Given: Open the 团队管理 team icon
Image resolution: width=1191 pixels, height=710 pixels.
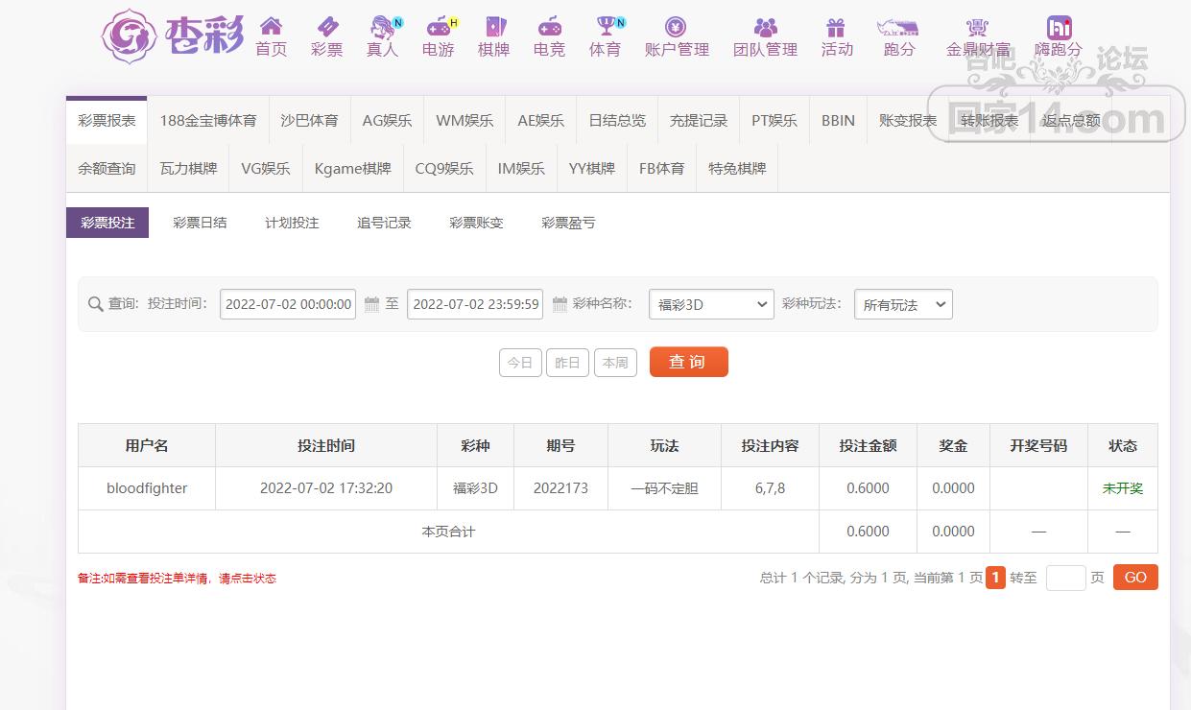Looking at the screenshot, I should (765, 27).
